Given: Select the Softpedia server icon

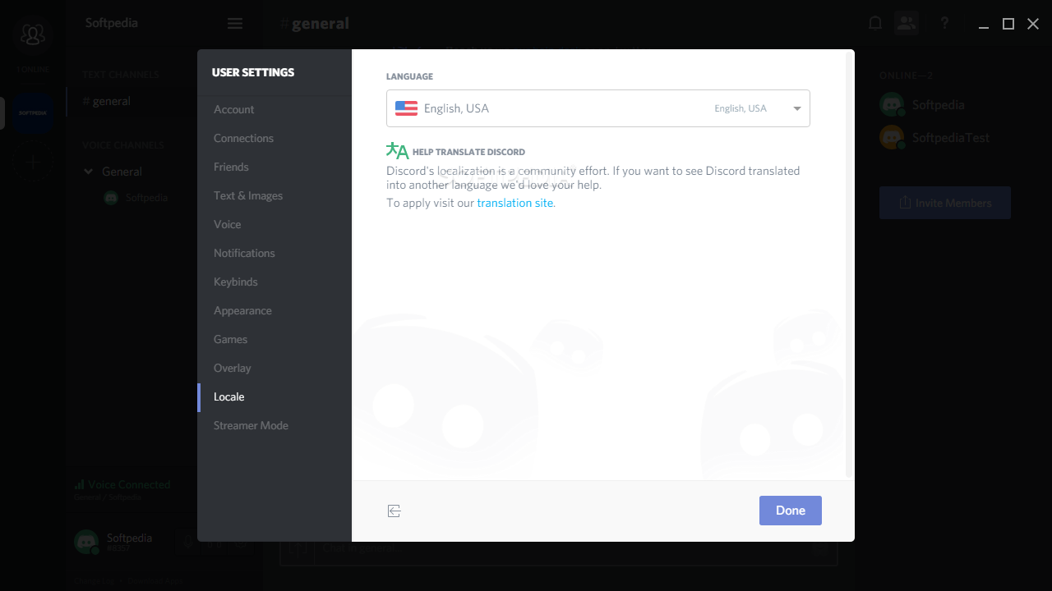Looking at the screenshot, I should click(x=33, y=112).
